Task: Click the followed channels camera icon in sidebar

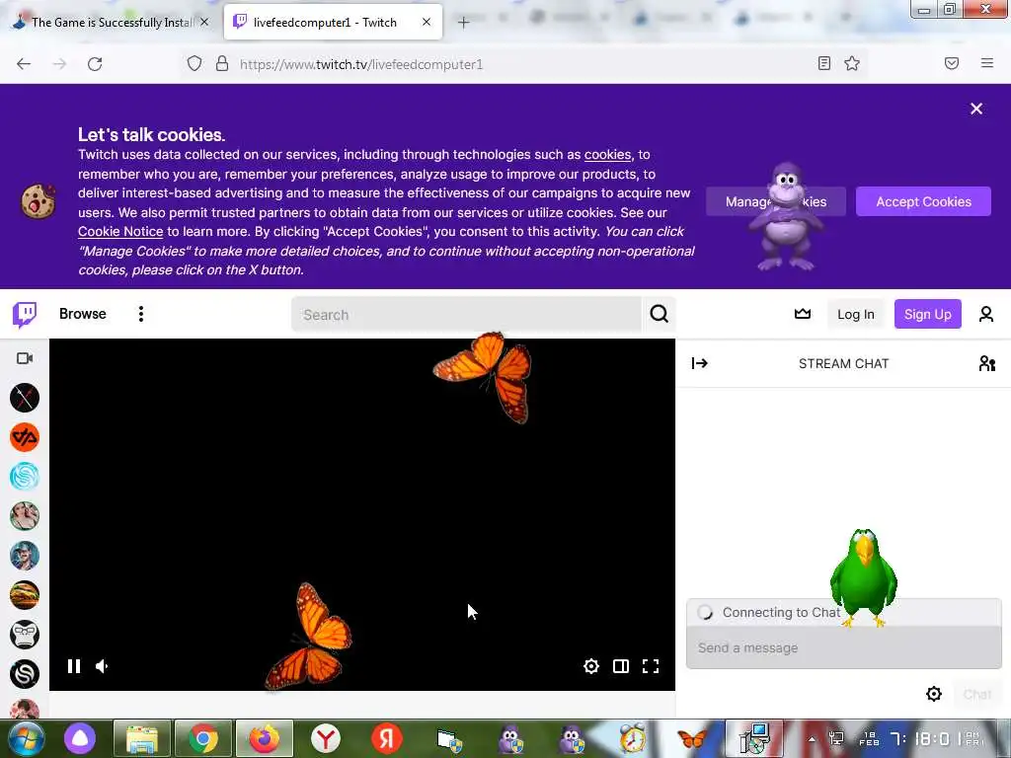Action: click(x=25, y=358)
